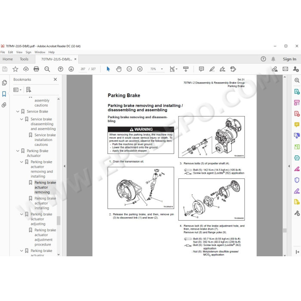Collapse Parking brake actuator adjusting bookmark
This screenshot has height=301, width=301.
(21, 214)
